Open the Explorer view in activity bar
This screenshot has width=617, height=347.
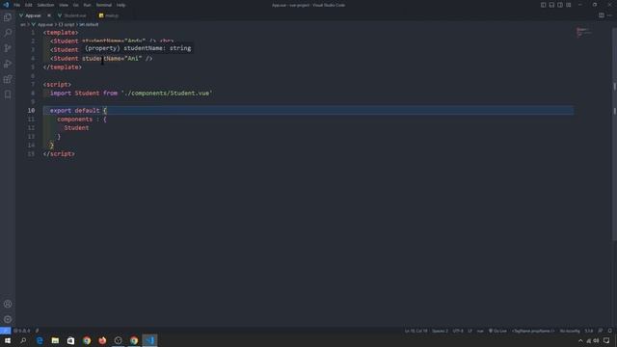tap(8, 17)
